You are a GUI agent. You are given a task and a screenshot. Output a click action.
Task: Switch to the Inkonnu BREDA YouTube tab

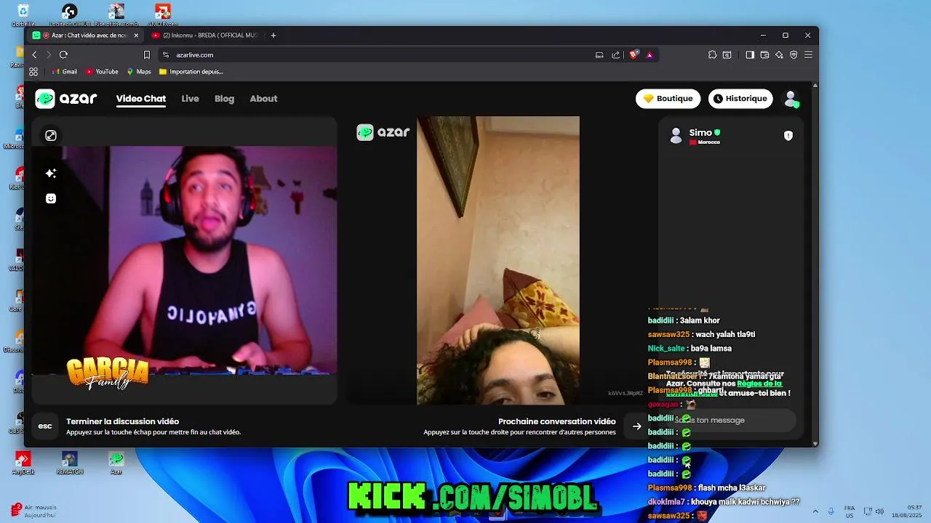pos(204,35)
